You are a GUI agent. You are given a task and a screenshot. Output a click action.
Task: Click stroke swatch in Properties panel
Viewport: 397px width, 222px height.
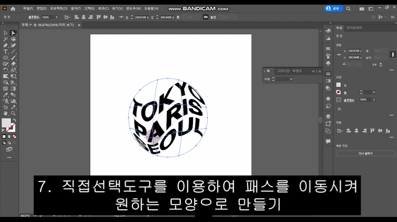339,92
